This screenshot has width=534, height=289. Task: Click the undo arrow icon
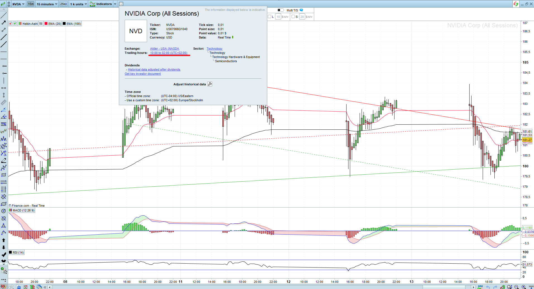point(488,287)
